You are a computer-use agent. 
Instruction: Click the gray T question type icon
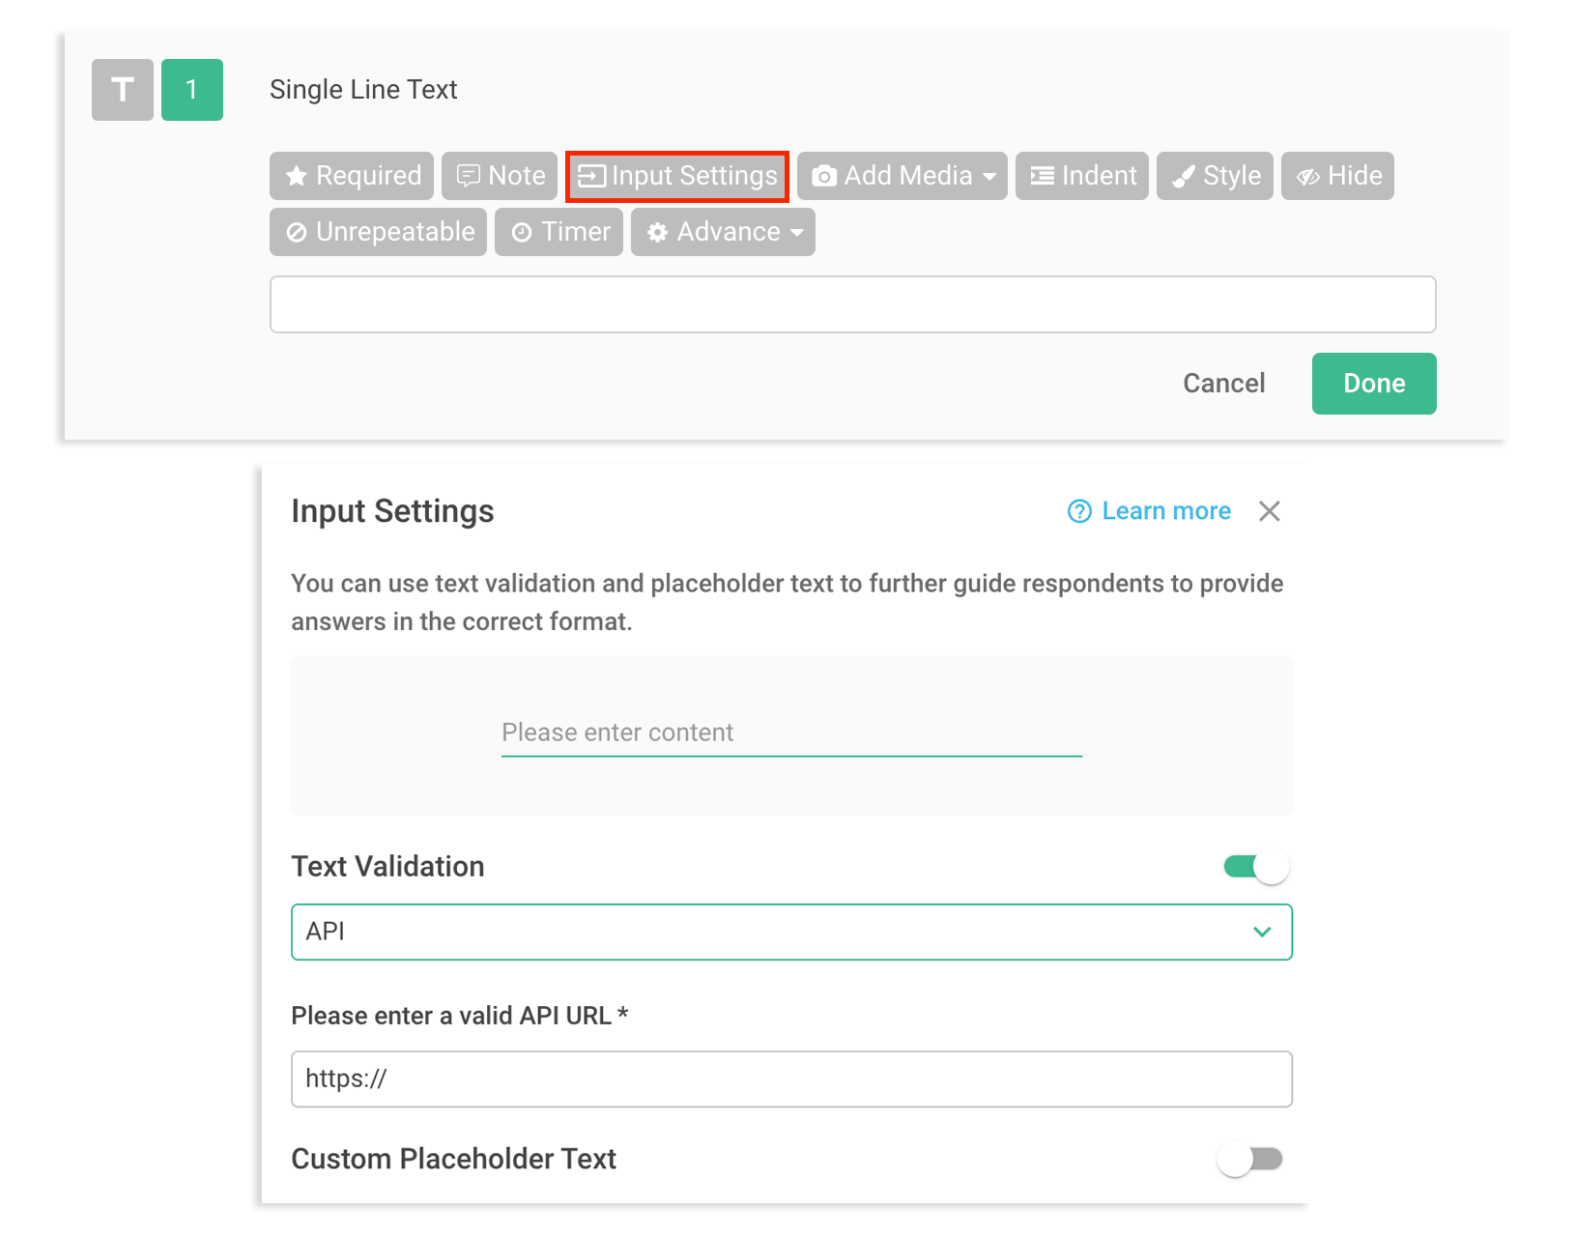tap(123, 90)
